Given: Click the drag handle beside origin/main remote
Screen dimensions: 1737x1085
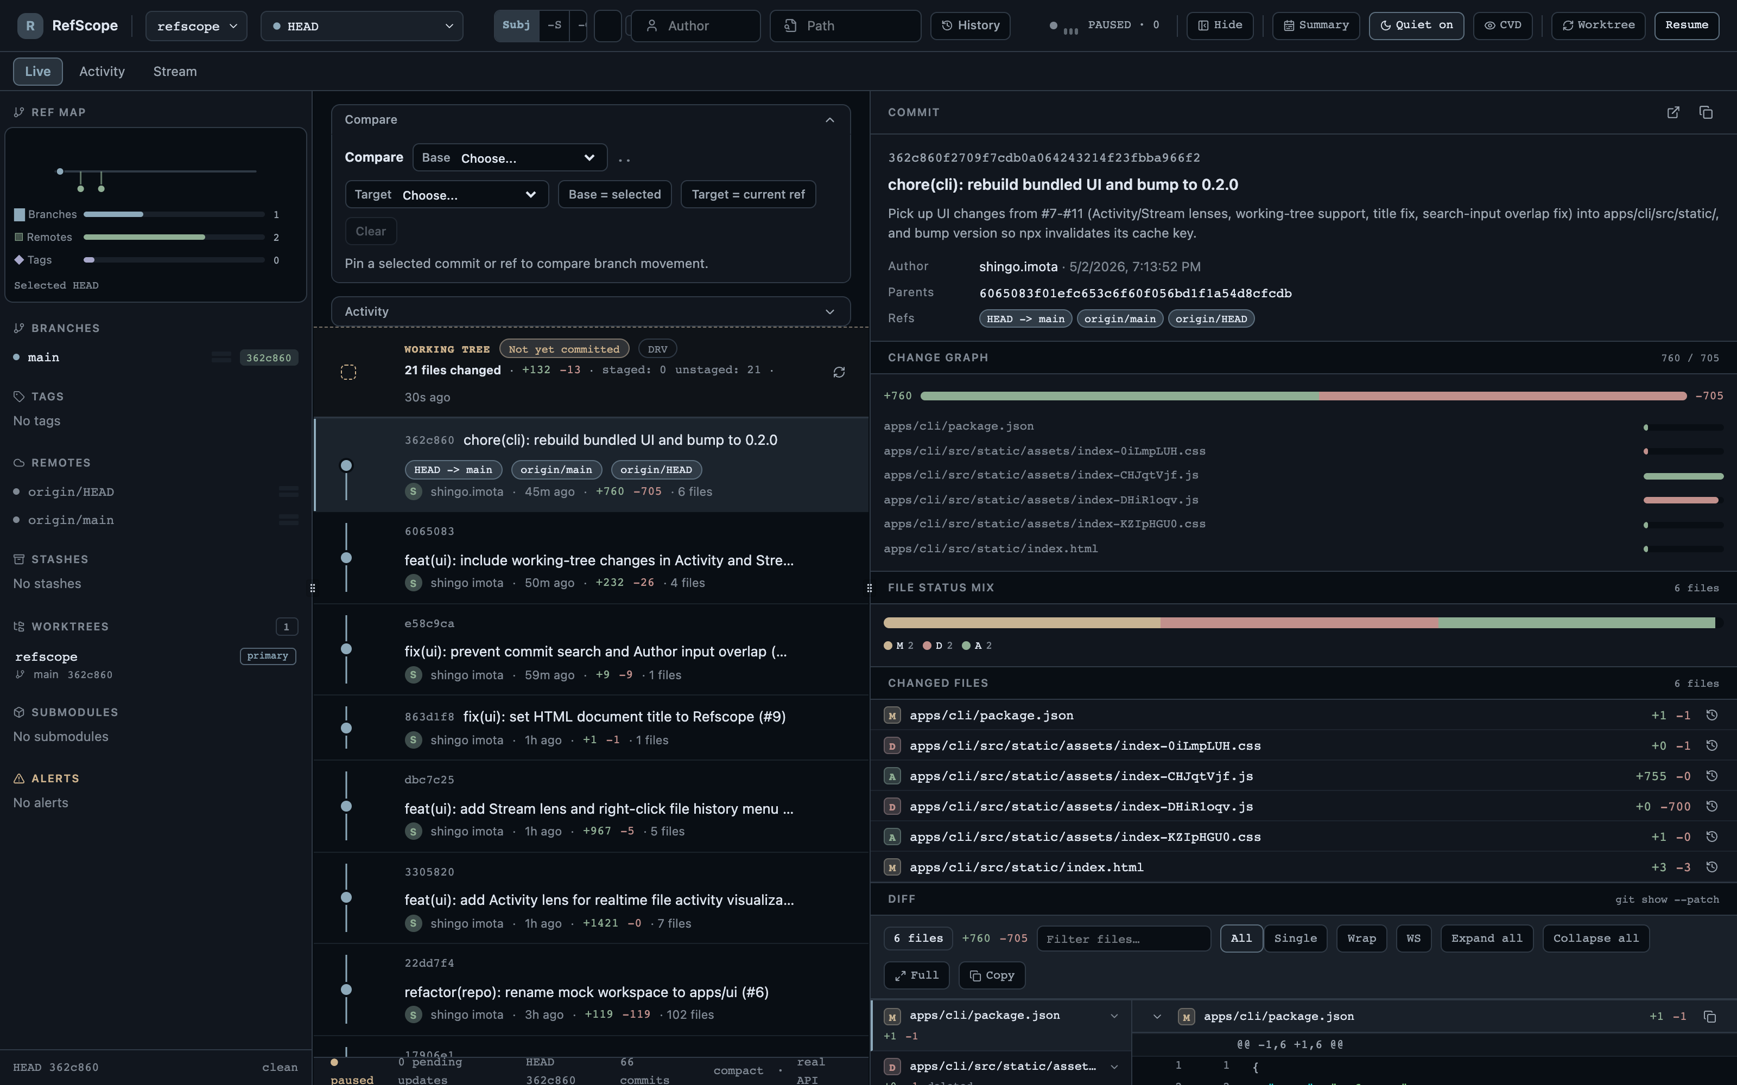Looking at the screenshot, I should click(289, 520).
